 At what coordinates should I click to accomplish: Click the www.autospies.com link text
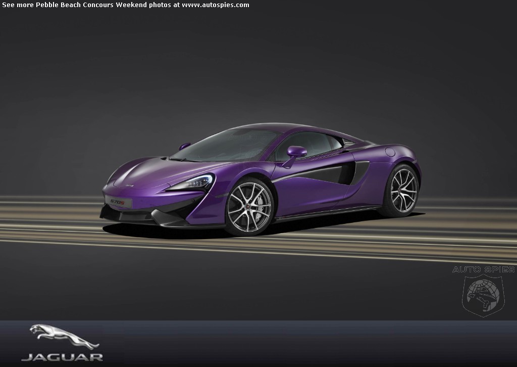(216, 5)
